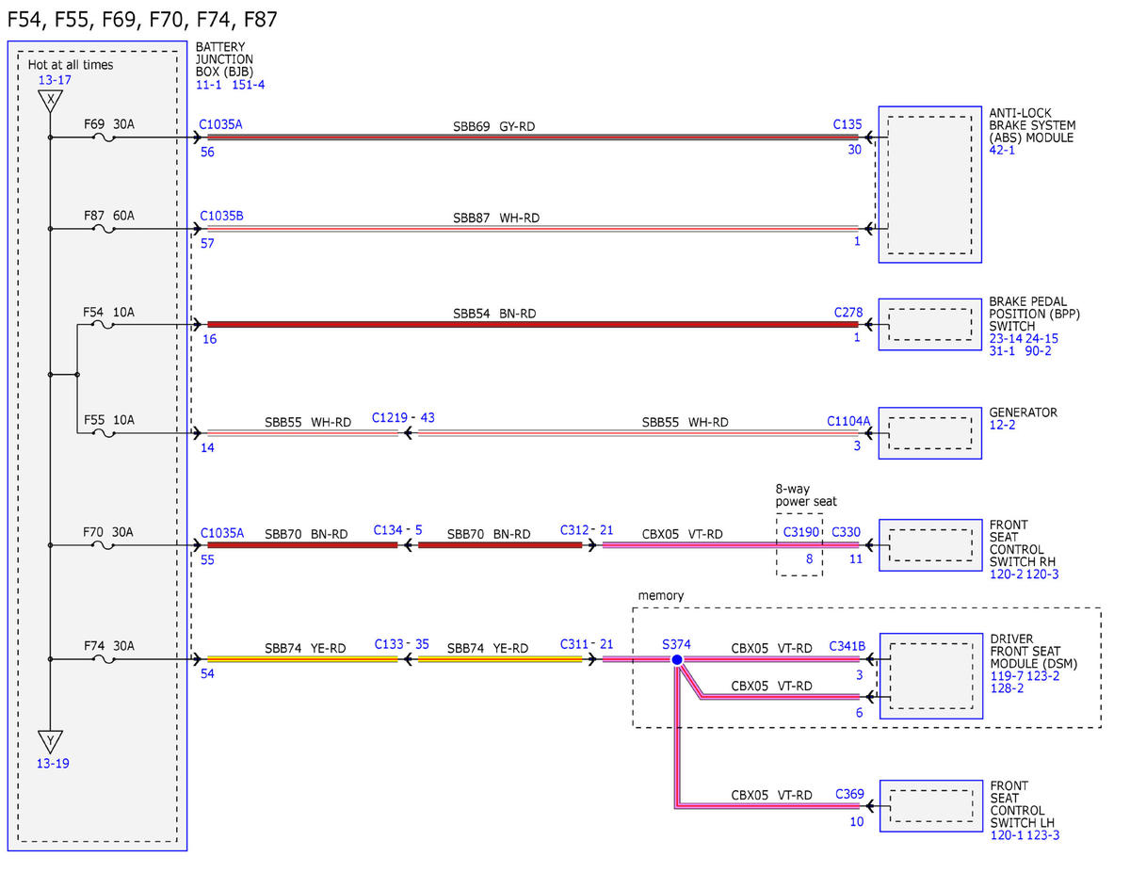
Task: Follow the 90-2 reference link
Action: (1039, 350)
